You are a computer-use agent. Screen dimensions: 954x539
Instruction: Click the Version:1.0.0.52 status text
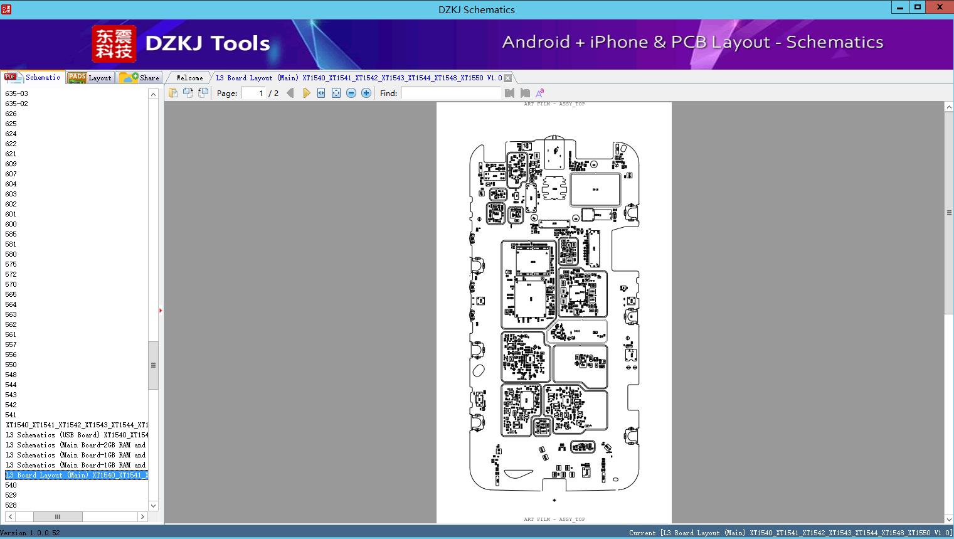[x=30, y=533]
